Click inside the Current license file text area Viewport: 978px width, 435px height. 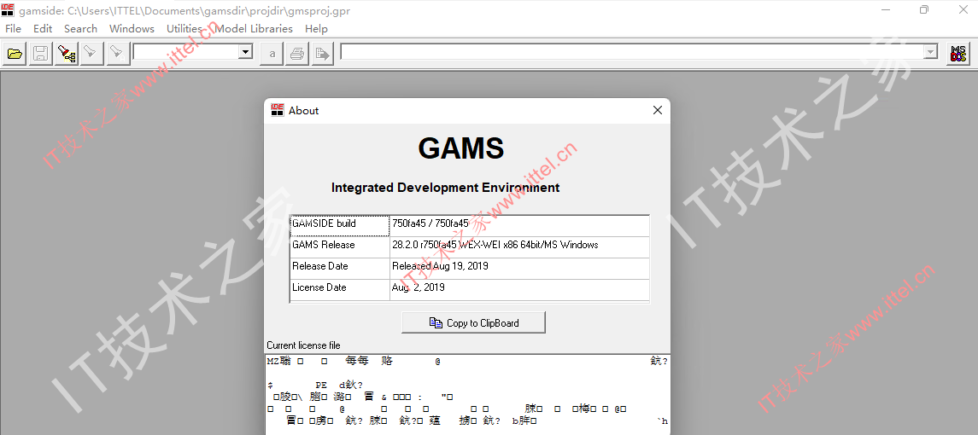[x=467, y=394]
